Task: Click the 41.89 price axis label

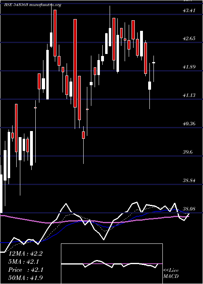Action: (x=189, y=67)
